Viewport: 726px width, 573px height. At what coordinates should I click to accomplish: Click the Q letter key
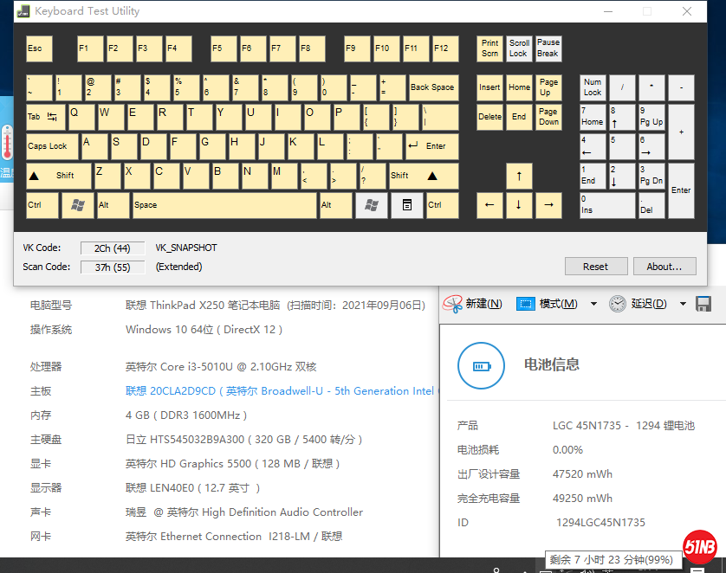81,117
